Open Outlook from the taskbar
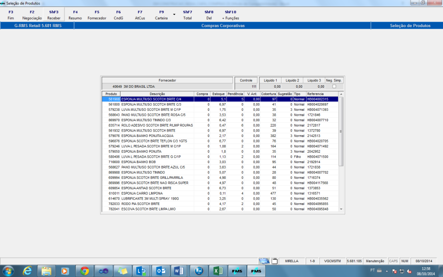Viewport: 443px width, 277px height. point(160,271)
